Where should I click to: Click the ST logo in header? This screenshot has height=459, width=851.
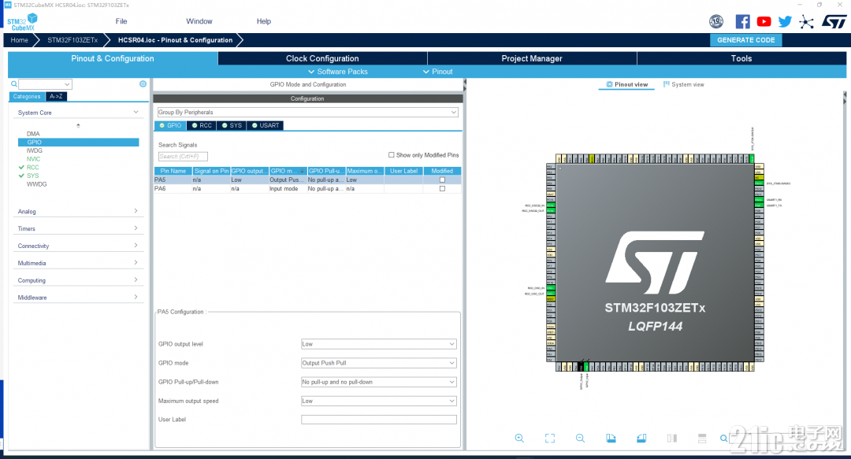(834, 22)
